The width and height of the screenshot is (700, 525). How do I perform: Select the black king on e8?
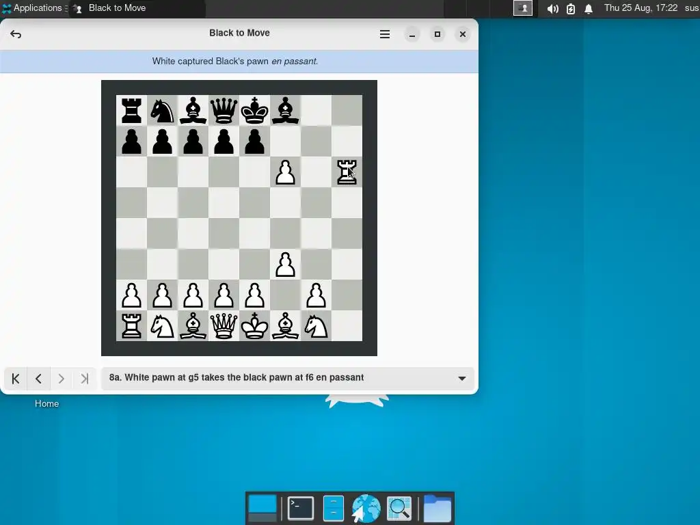coord(254,111)
